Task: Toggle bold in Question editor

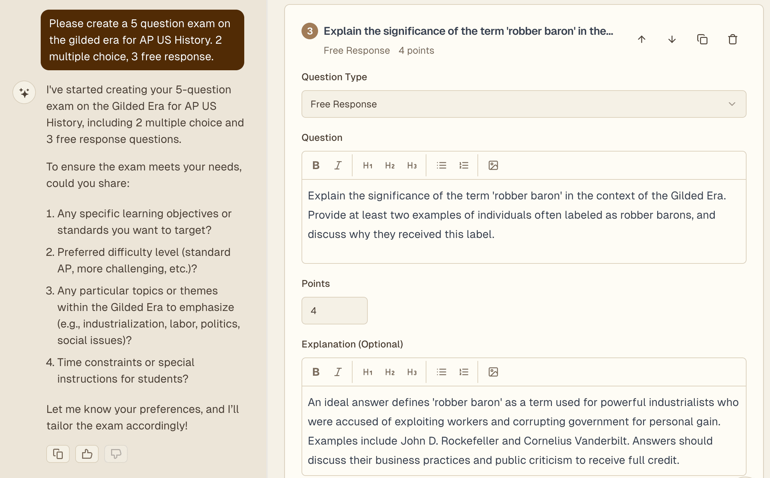Action: (x=316, y=165)
